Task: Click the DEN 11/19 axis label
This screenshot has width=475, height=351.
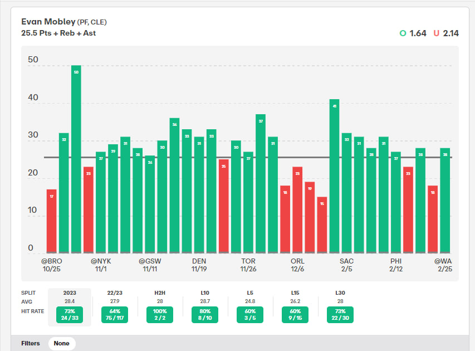Action: (199, 265)
